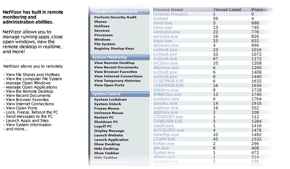The height and width of the screenshot is (169, 290).
Task: Open the Shares management command
Action: tap(100, 22)
